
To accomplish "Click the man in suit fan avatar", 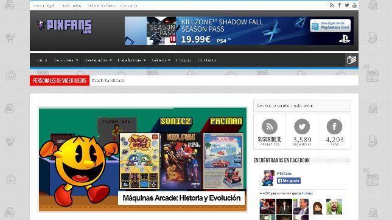I will (x=301, y=207).
